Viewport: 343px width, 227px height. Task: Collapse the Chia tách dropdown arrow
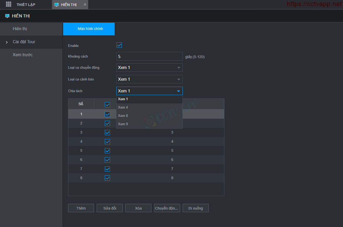[179, 91]
